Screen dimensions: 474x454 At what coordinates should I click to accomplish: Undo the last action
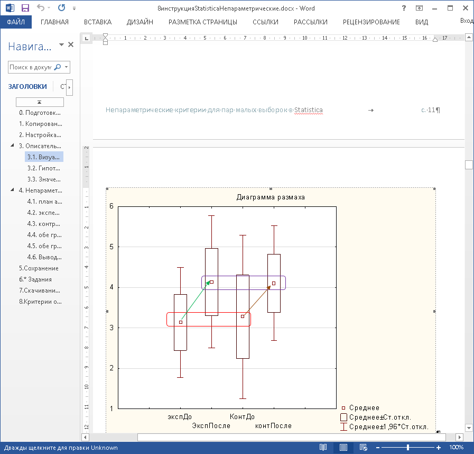point(41,8)
